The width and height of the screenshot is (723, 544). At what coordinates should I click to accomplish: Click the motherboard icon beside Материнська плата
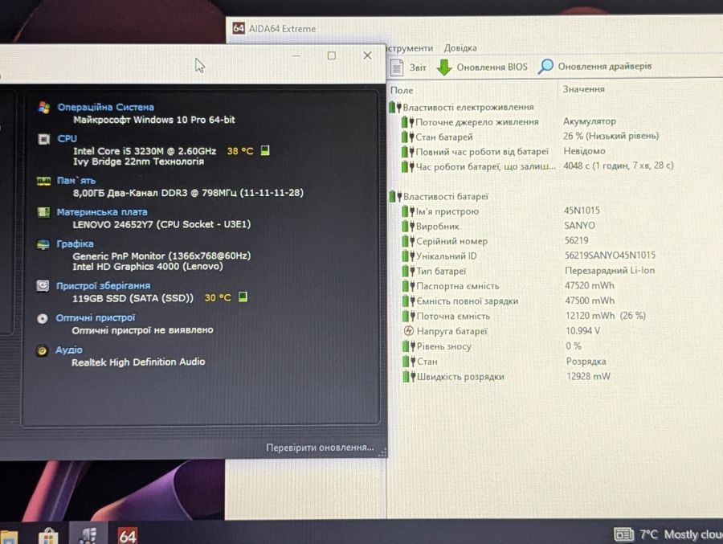pos(43,212)
